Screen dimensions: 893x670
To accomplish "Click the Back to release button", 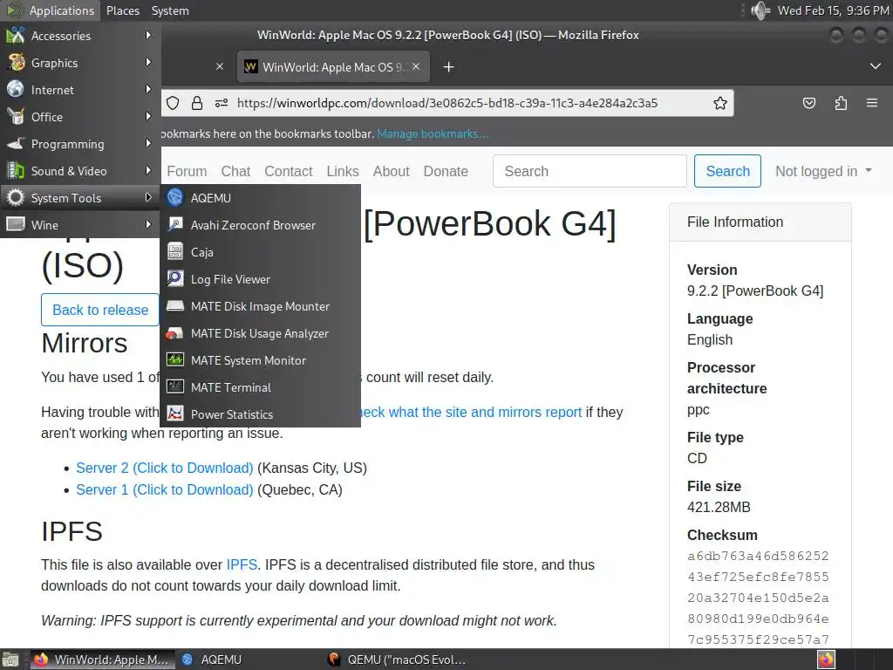I will [x=100, y=310].
